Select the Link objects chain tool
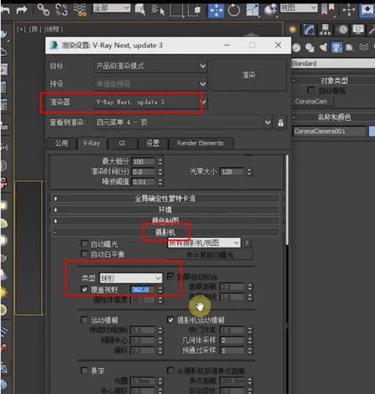 43,10
